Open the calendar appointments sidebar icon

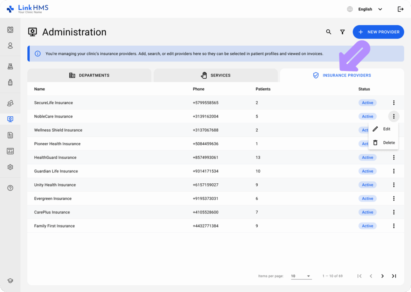pyautogui.click(x=10, y=30)
